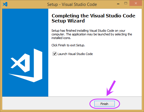Click the pink arrow pointing at Finish
The width and height of the screenshot is (144, 112).
[x=111, y=88]
